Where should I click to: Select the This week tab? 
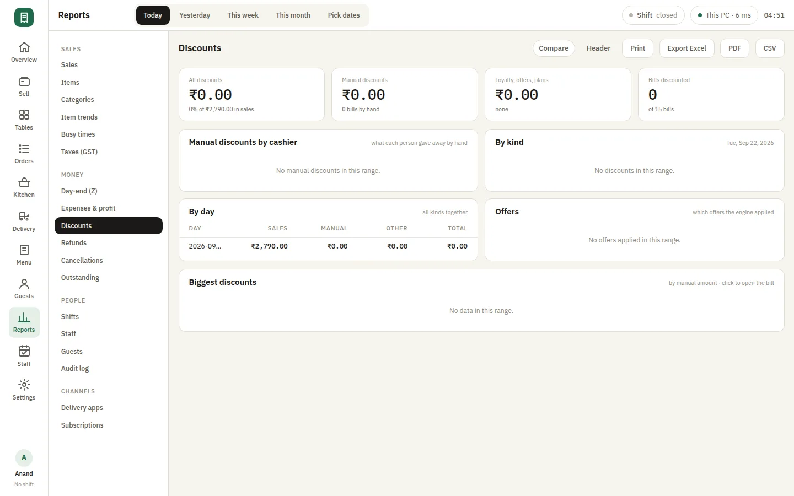pos(243,15)
